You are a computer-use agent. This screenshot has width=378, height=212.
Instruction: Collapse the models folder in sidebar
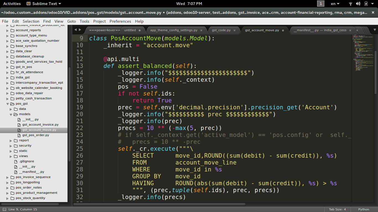(11, 114)
